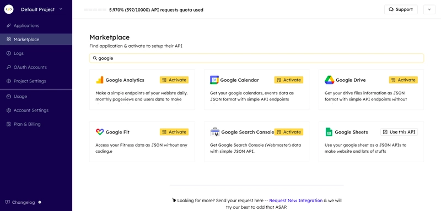Focus the marketplace search field containing google
The height and width of the screenshot is (211, 441).
coord(256,58)
